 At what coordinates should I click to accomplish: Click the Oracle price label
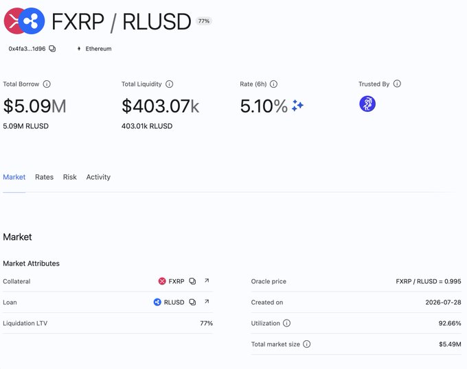(269, 281)
